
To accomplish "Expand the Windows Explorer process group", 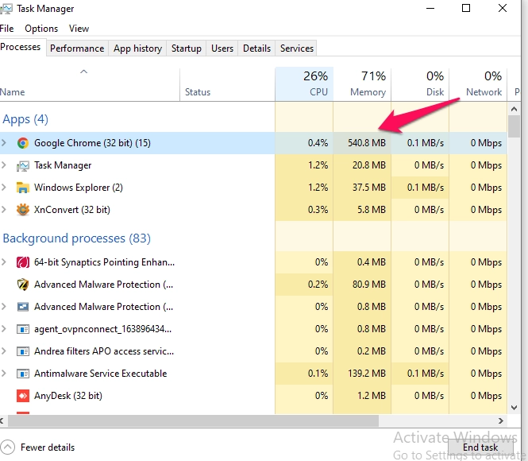I will (4, 188).
